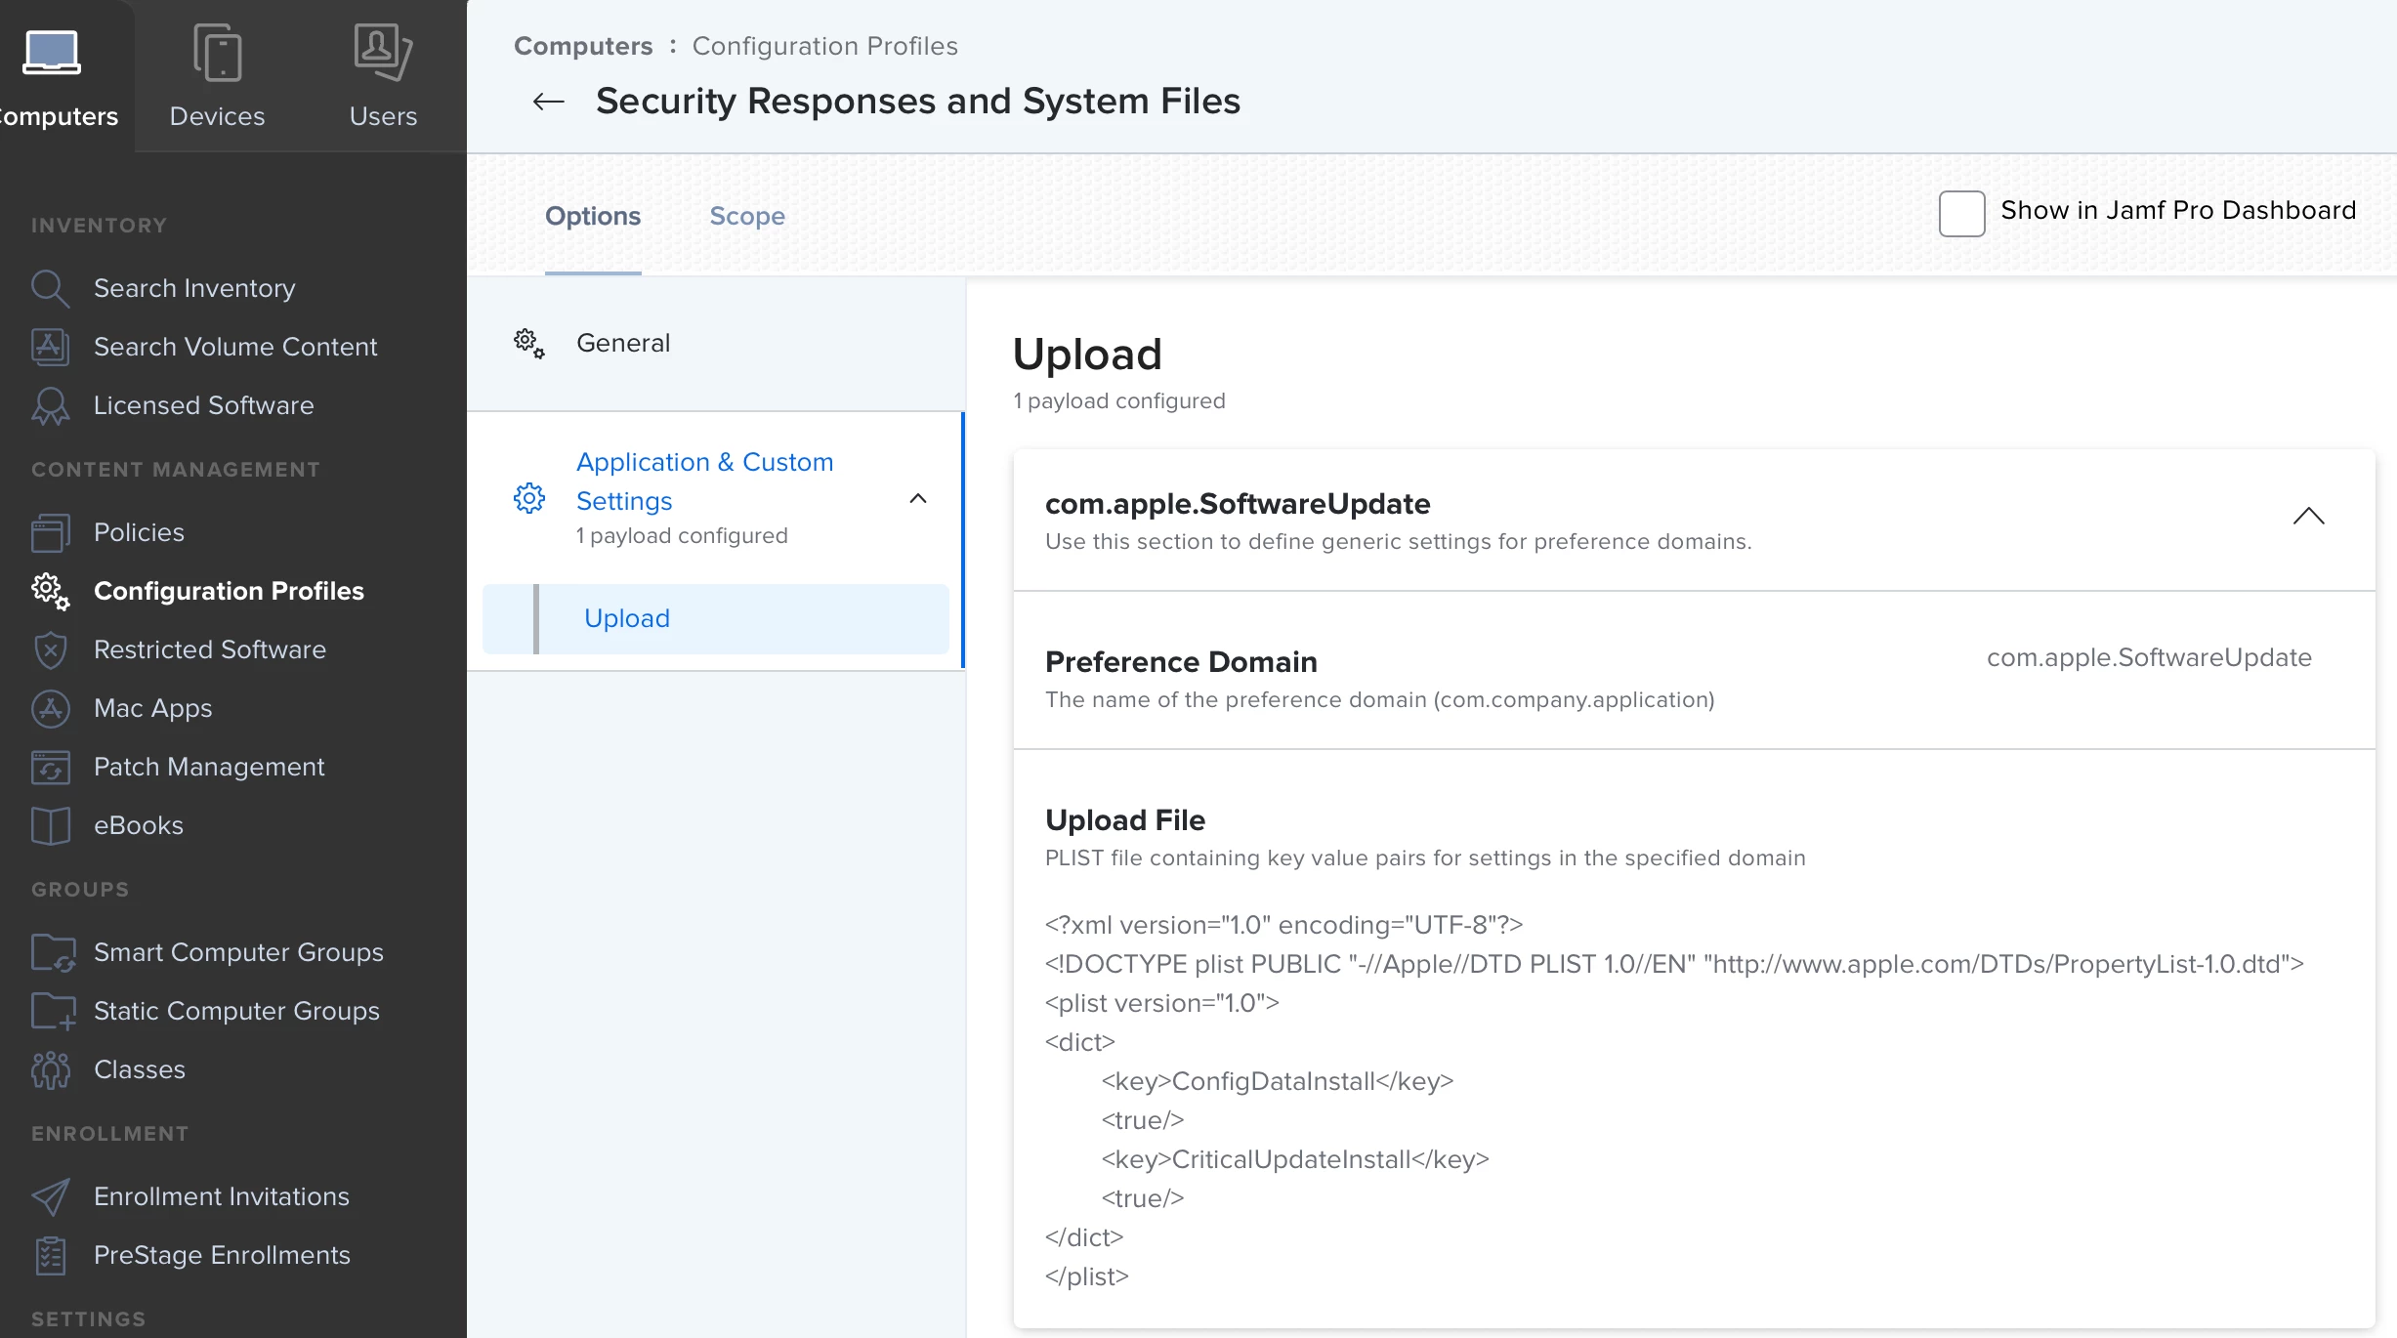Click the General payload gears icon
Image resolution: width=2397 pixels, height=1338 pixels.
tap(529, 344)
